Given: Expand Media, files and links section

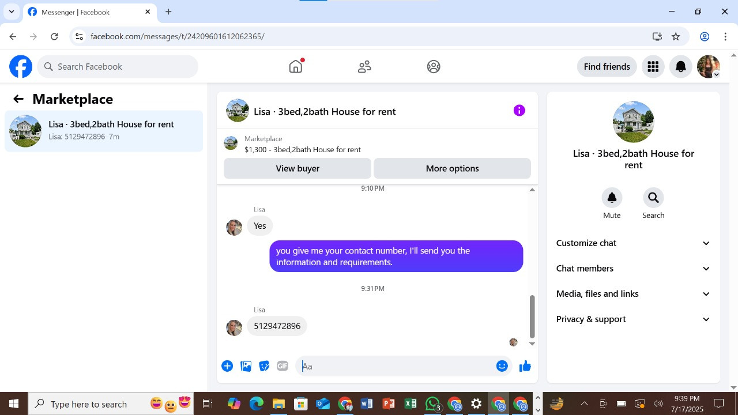Looking at the screenshot, I should (x=633, y=294).
